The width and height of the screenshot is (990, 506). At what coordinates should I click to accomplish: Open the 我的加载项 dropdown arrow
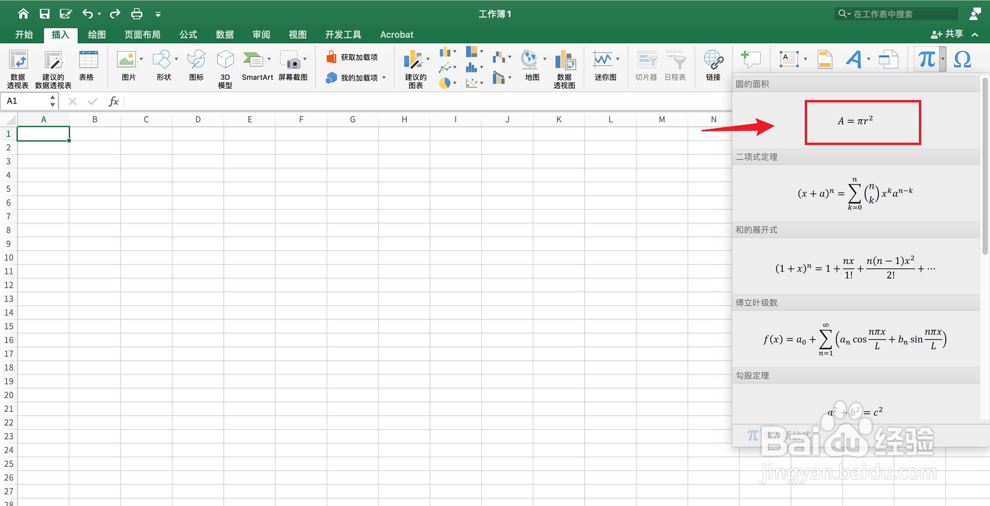pyautogui.click(x=384, y=78)
